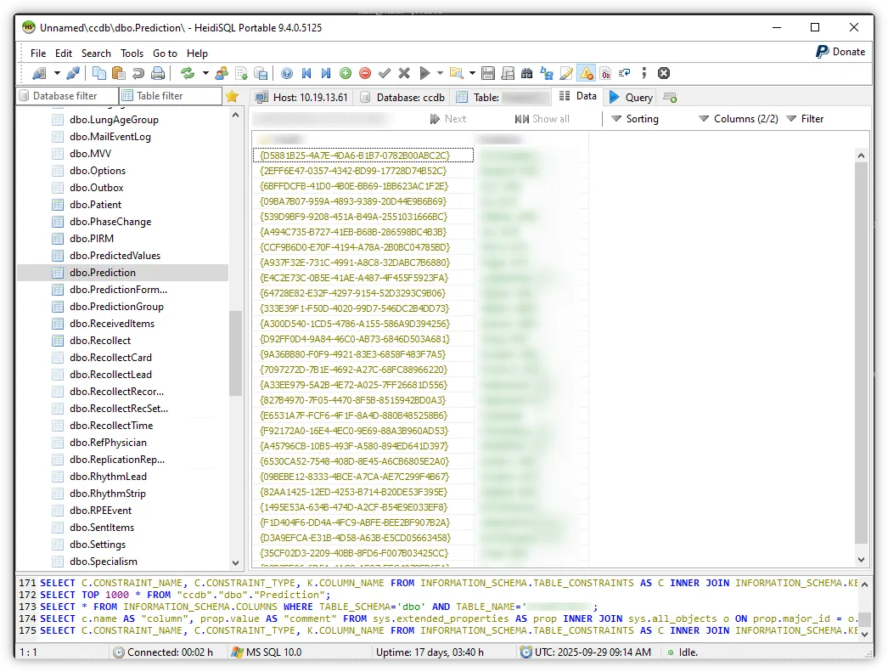
Task: Print using the printer icon
Action: click(158, 73)
